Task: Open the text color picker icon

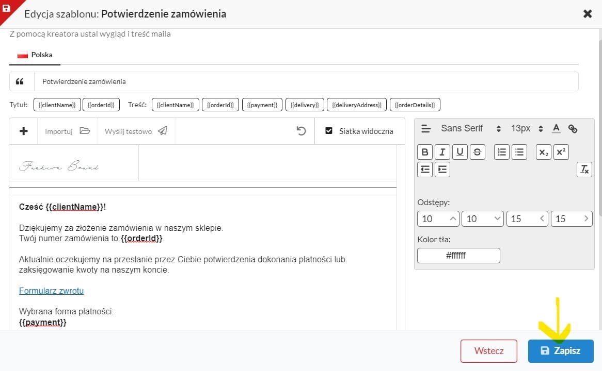Action: pos(556,128)
